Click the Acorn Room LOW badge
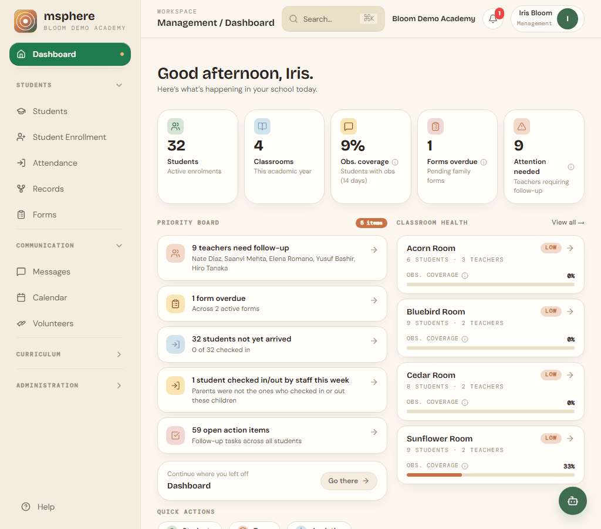Viewport: 601px width, 529px height. (551, 247)
